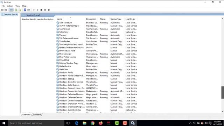Open Google Chrome from the taskbar
This screenshot has height=126, width=224.
92,123
